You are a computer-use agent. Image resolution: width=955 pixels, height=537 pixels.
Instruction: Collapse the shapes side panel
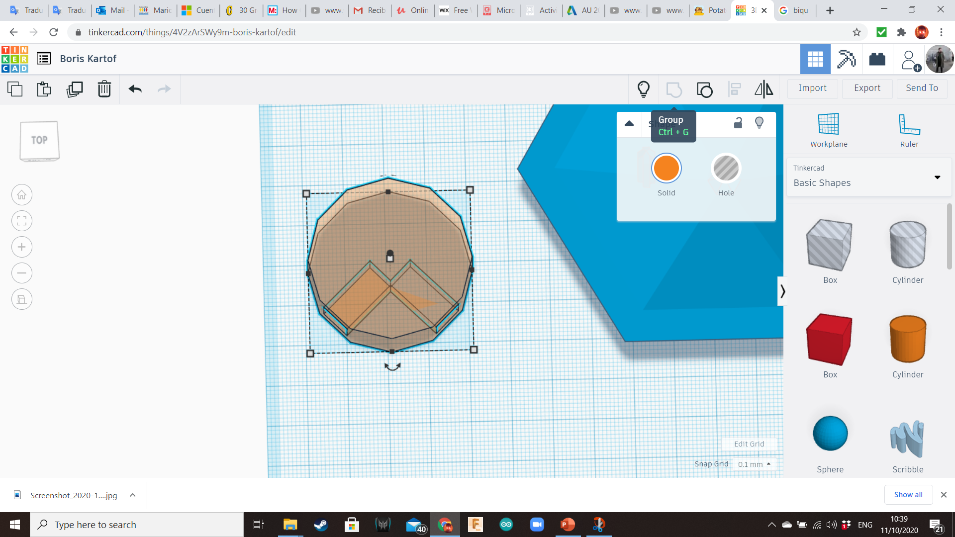point(782,291)
